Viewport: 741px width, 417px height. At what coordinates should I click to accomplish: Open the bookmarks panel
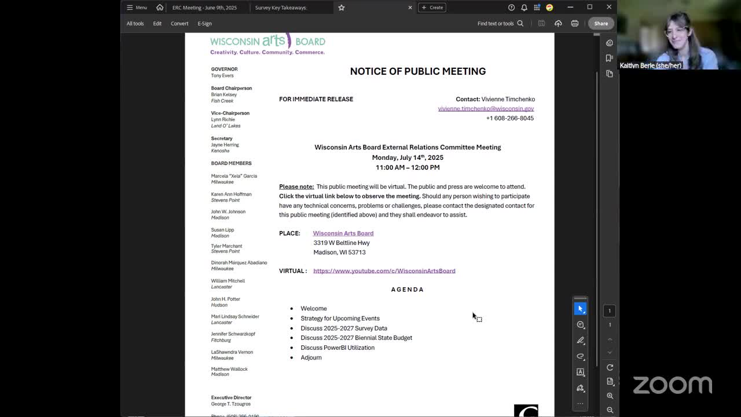point(609,58)
